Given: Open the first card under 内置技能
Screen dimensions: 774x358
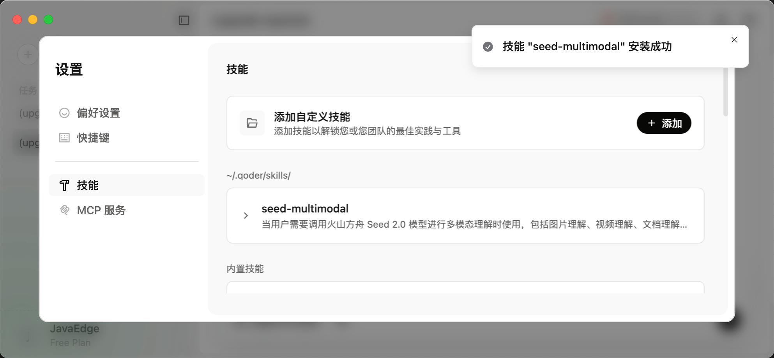Looking at the screenshot, I should pos(465,287).
